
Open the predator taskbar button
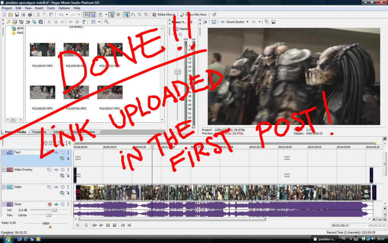(x=324, y=239)
